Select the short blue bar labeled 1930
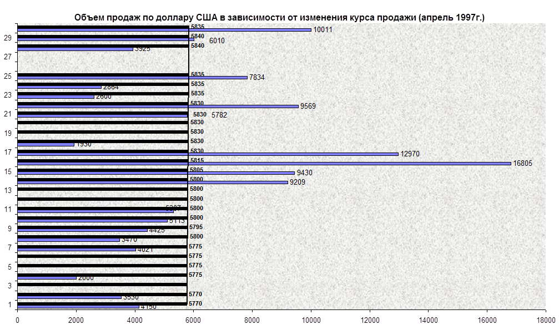The image size is (559, 335). (46, 144)
